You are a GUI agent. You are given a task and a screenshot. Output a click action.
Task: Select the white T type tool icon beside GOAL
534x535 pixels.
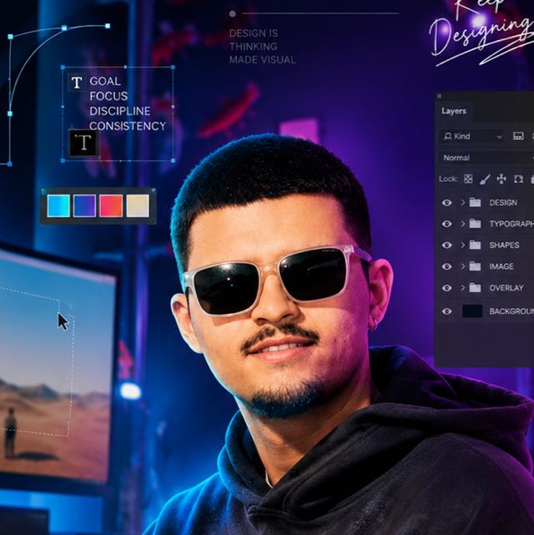tap(77, 83)
